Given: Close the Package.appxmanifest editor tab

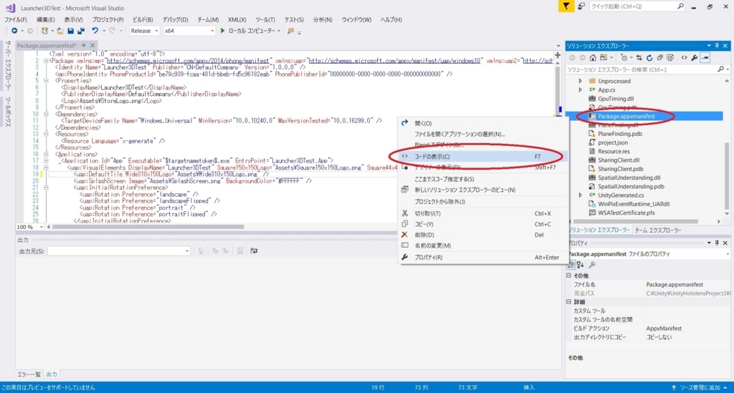Looking at the screenshot, I should [92, 45].
